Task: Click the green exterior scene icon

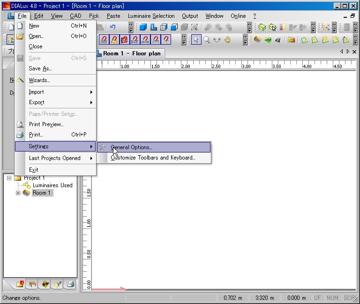Action: point(268,40)
